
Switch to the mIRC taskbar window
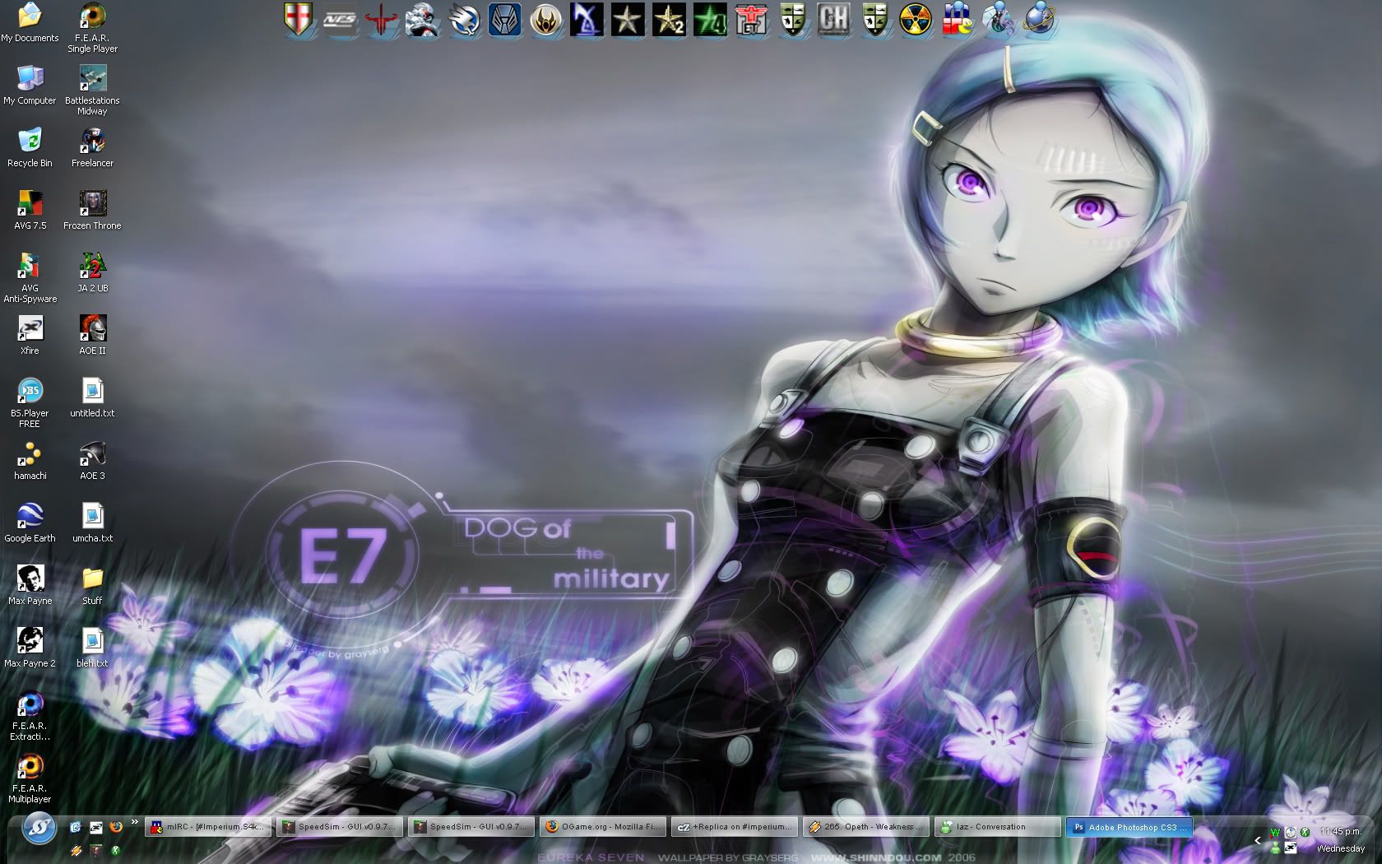208,827
